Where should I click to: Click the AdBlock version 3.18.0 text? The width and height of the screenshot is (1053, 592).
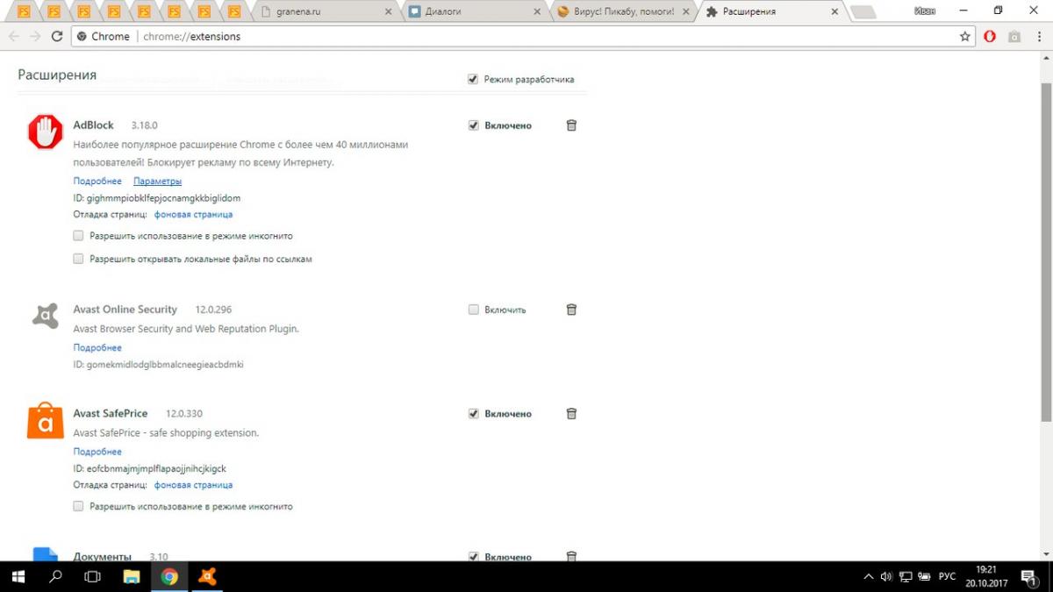pos(145,125)
